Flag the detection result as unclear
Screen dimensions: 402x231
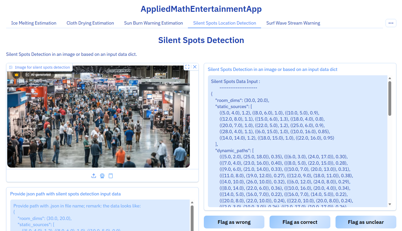click(x=366, y=222)
